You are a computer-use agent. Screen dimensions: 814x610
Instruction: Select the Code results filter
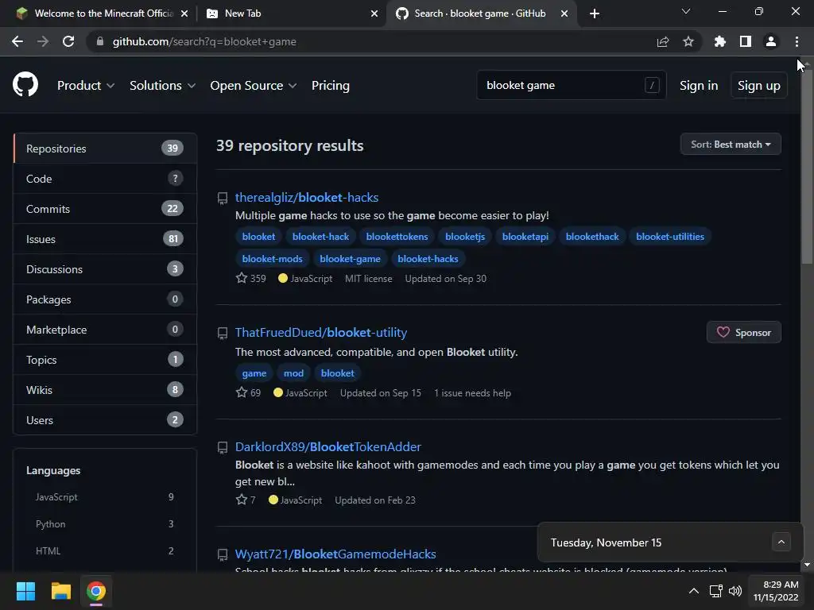coord(105,179)
